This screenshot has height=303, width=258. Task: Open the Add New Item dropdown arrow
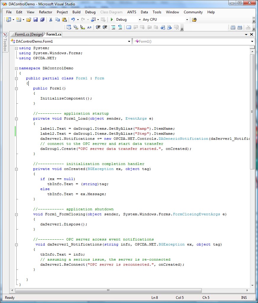point(23,20)
